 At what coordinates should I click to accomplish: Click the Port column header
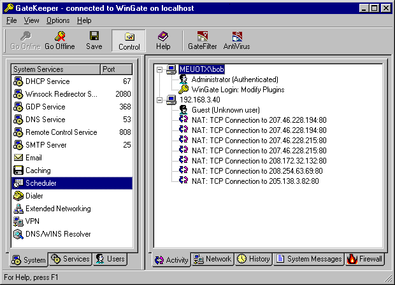click(x=117, y=69)
